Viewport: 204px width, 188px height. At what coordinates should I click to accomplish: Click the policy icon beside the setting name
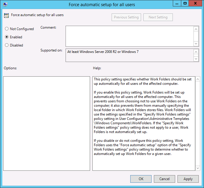point(6,15)
